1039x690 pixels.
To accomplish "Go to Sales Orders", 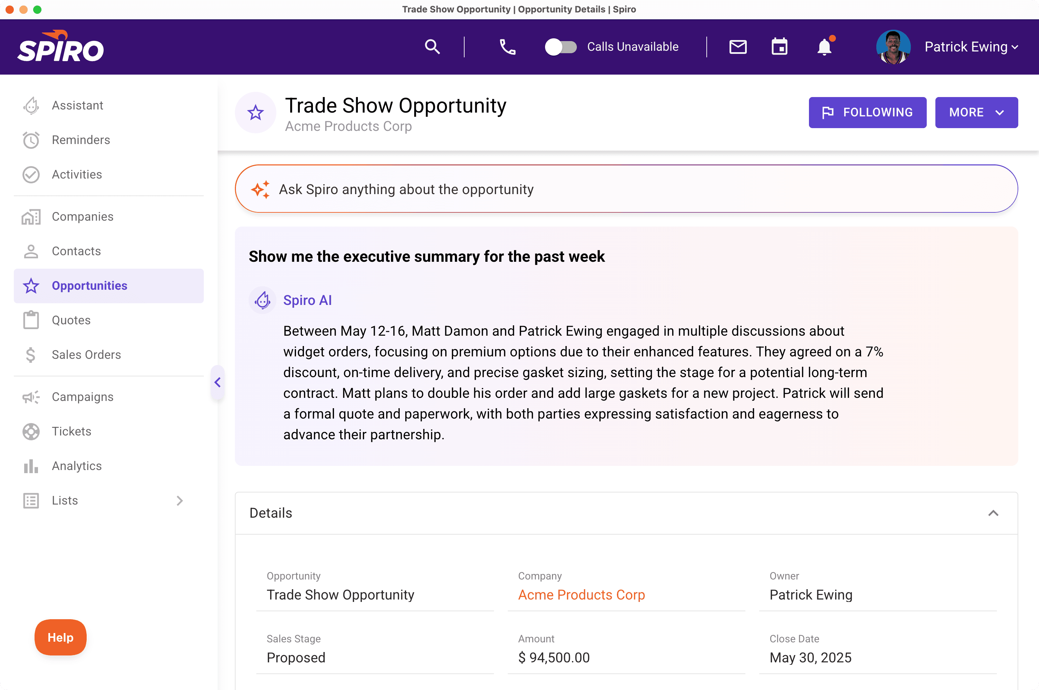I will (x=109, y=355).
